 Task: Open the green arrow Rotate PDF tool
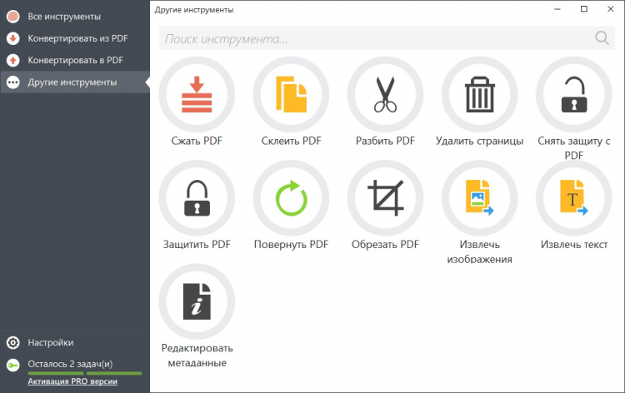(x=291, y=198)
